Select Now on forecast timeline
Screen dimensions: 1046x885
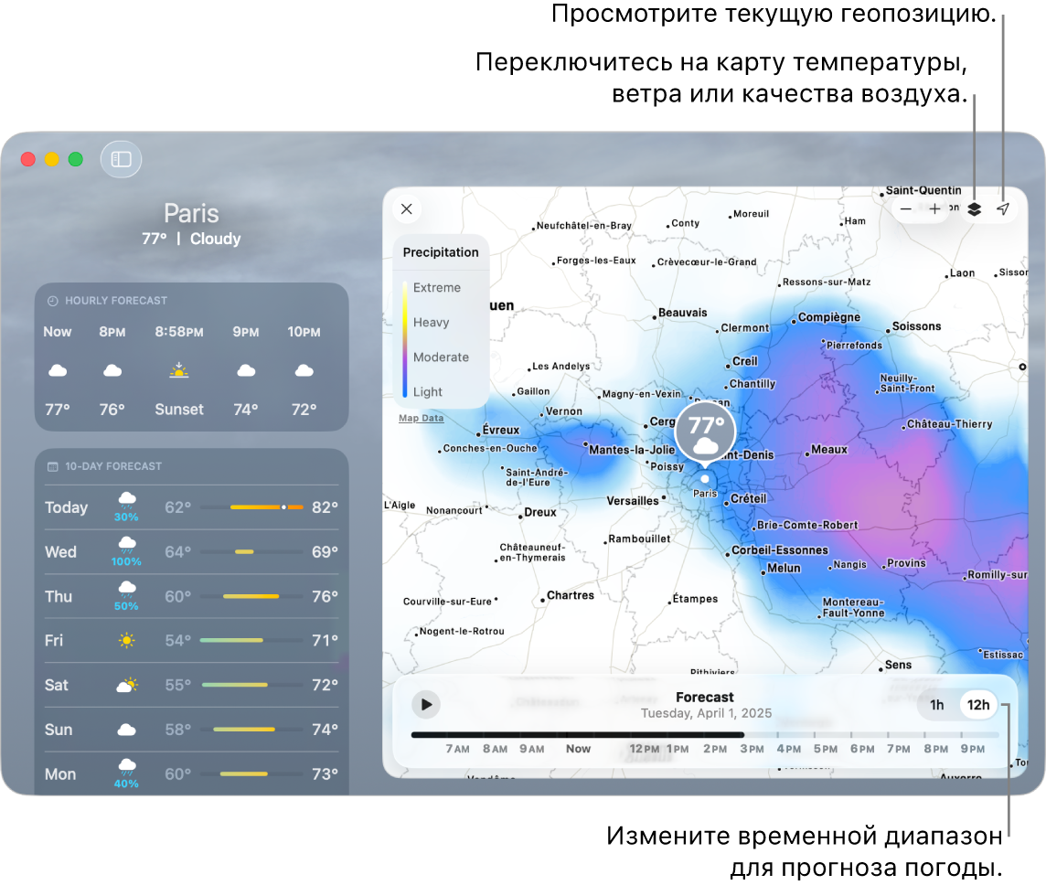(x=578, y=749)
